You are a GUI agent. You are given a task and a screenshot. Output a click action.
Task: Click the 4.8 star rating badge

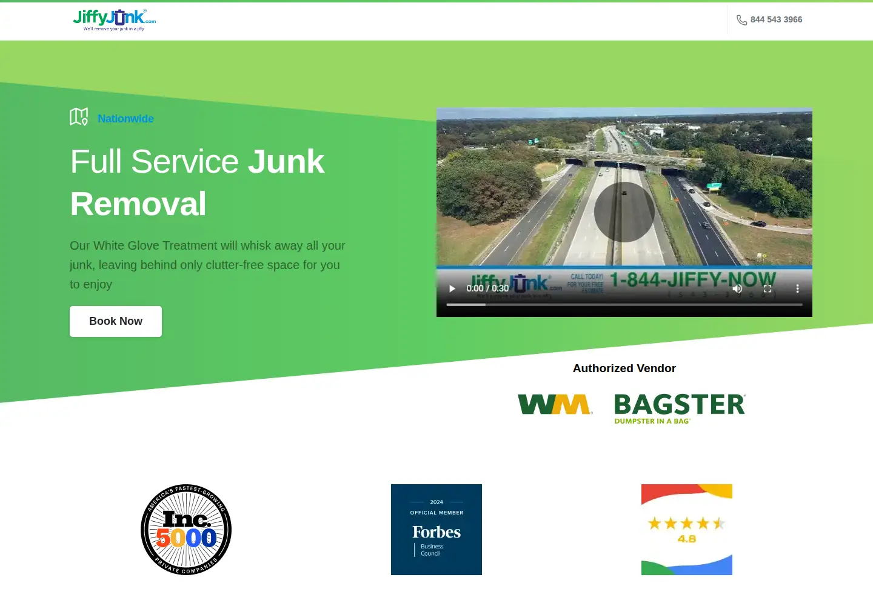coord(687,530)
